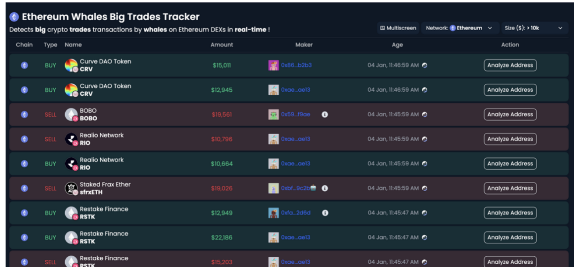Image resolution: width=579 pixels, height=271 pixels.
Task: Open the info icon in the BOBO row
Action: tap(325, 114)
